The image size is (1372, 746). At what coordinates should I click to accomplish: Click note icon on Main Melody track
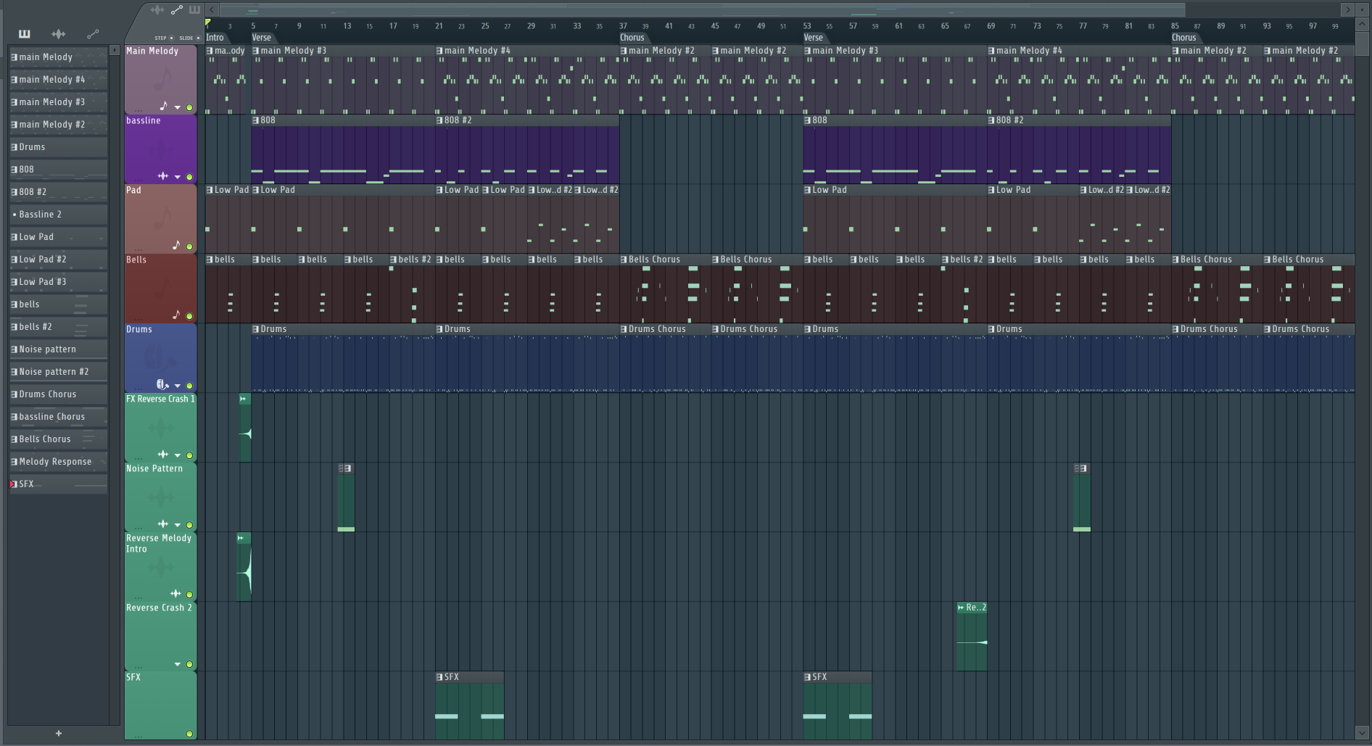click(164, 106)
